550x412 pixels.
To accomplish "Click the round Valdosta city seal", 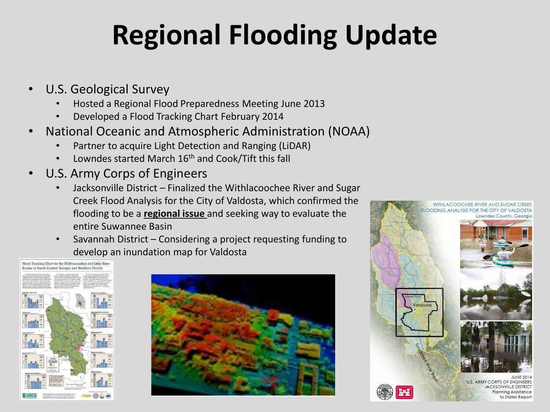I will [x=385, y=393].
